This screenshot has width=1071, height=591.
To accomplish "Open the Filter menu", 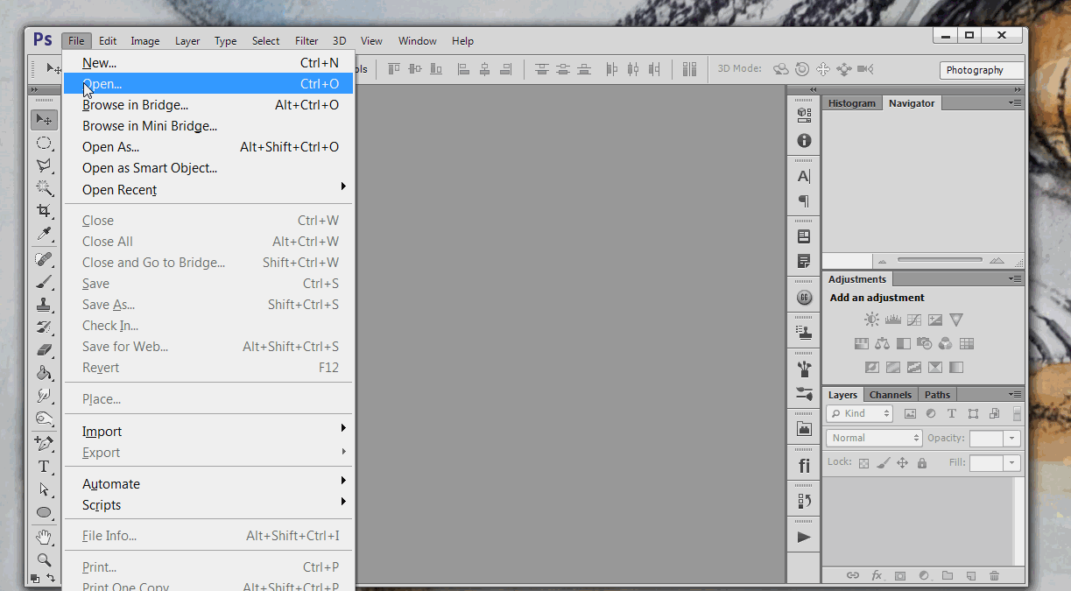I will click(307, 41).
